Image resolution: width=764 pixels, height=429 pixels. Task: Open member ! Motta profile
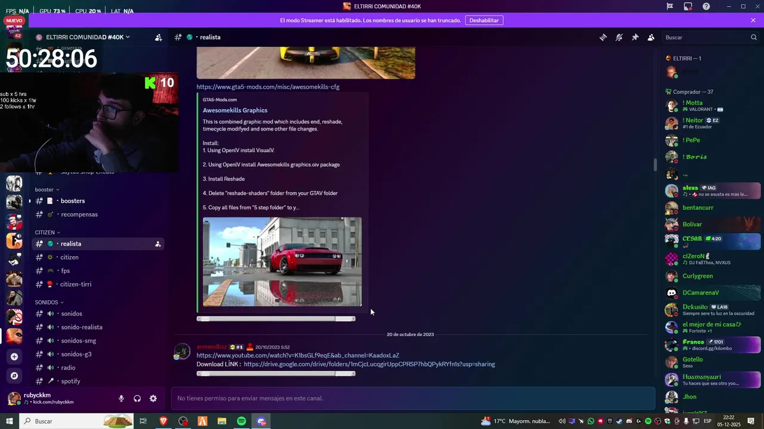tap(713, 105)
